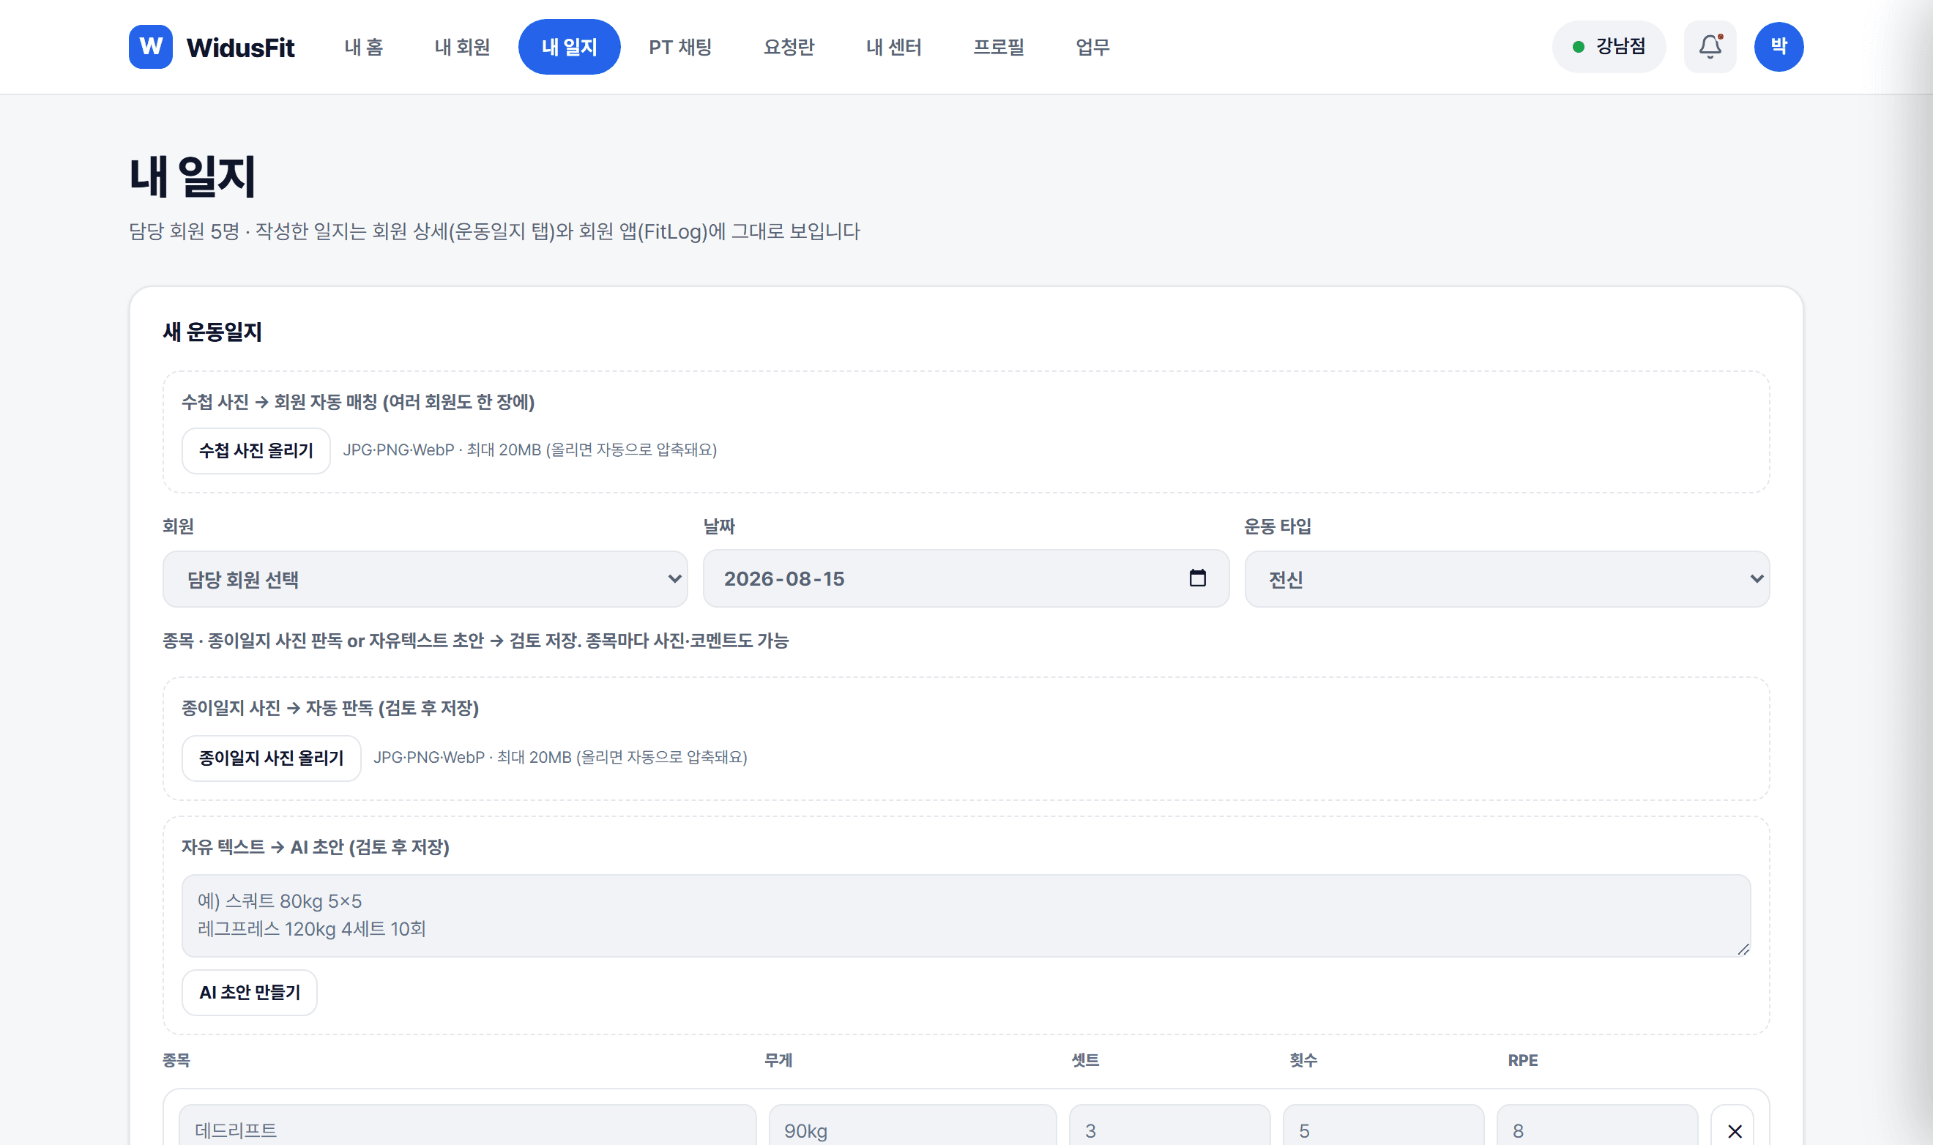Open the PT 채팅 tab
Screen dimensions: 1933x1145
pos(679,47)
